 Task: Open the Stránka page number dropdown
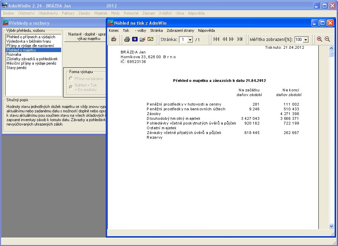[190, 40]
